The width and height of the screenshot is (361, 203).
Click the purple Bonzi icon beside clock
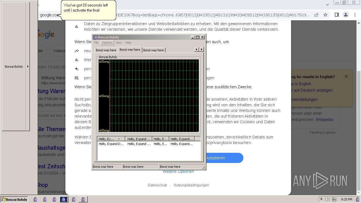pyautogui.click(x=357, y=199)
